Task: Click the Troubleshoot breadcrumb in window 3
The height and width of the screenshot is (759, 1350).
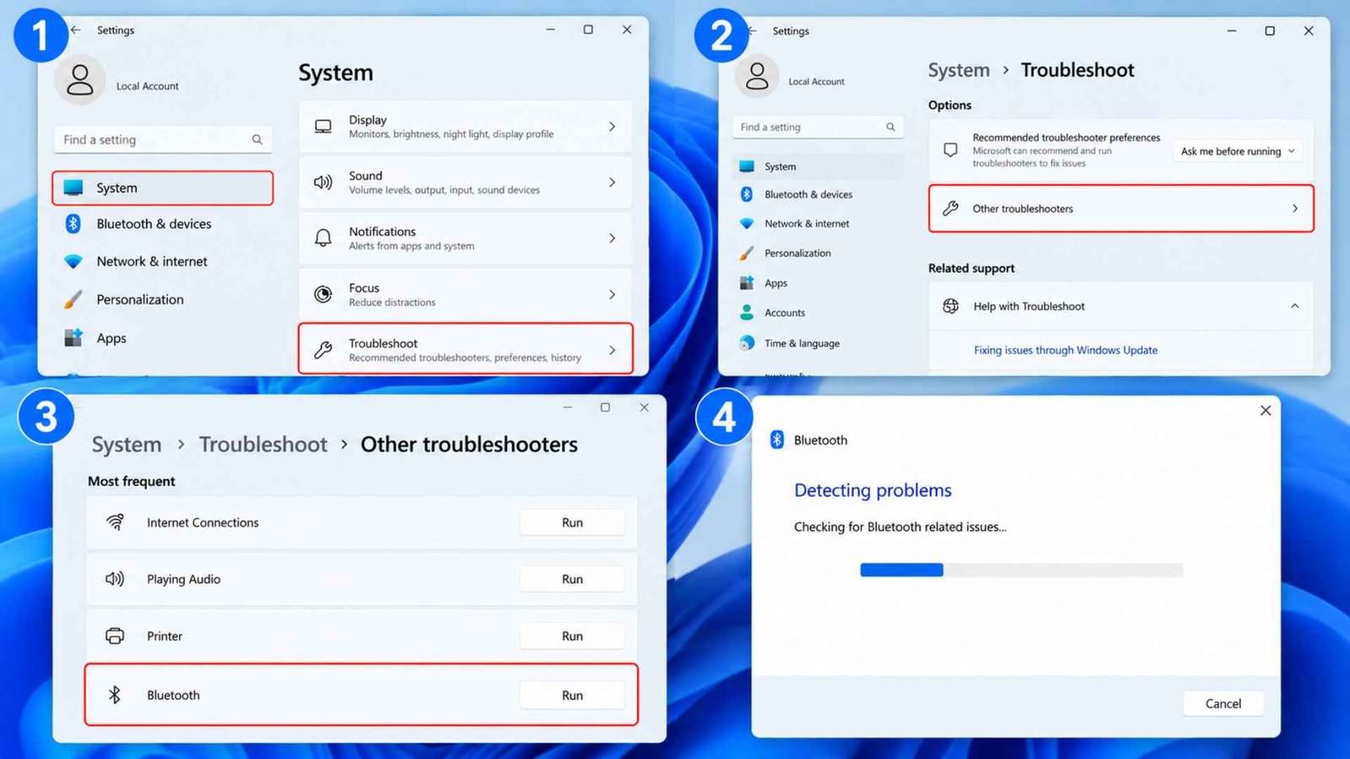Action: pos(263,444)
